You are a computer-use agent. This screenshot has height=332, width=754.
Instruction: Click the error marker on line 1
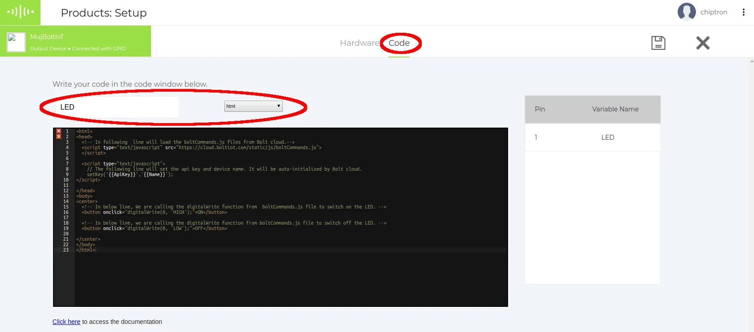tap(58, 131)
